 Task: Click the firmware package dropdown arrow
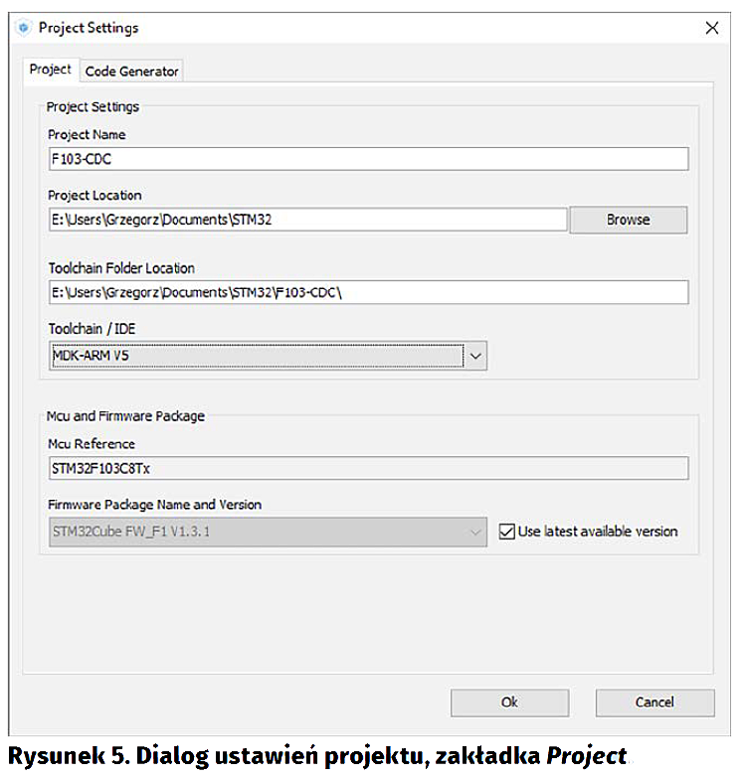[x=475, y=532]
